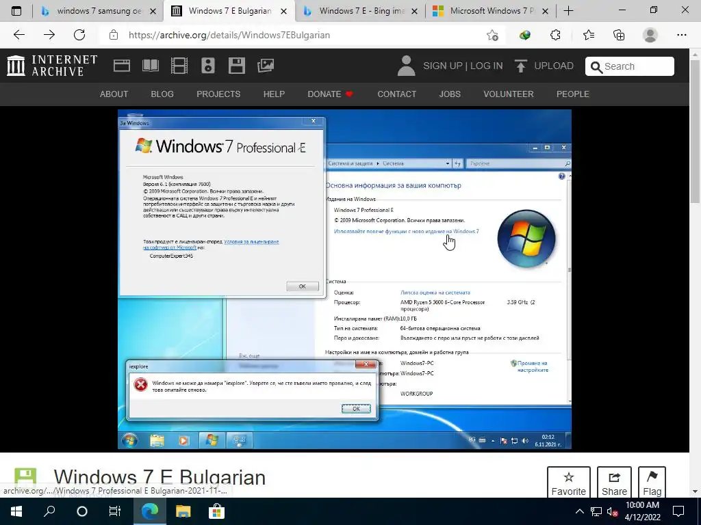Add page to favorites star-plus icon

coord(492,35)
